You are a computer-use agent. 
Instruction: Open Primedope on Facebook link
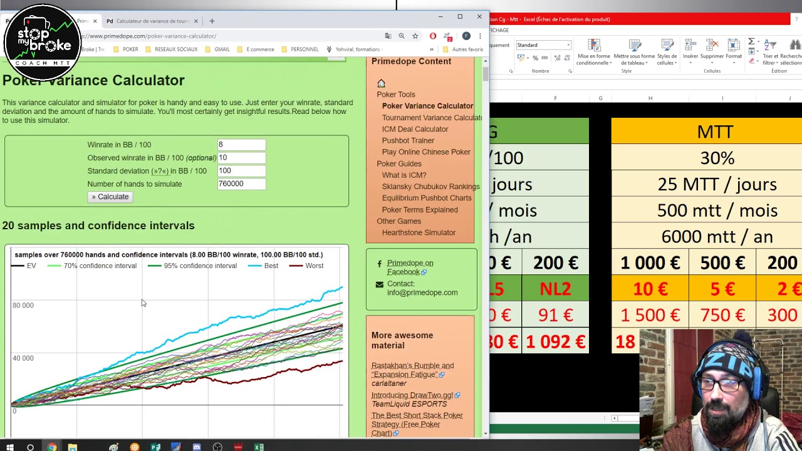(x=410, y=267)
